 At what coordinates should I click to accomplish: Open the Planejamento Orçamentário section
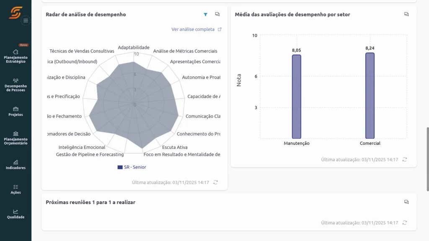pyautogui.click(x=16, y=138)
